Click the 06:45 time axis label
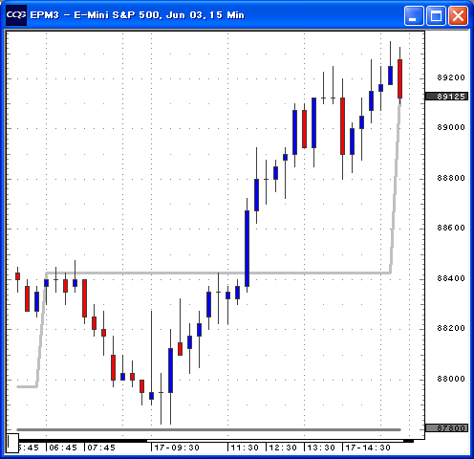474x459 pixels. coord(63,448)
